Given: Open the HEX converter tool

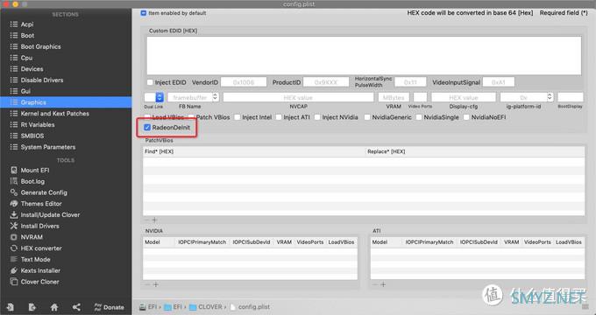Looking at the screenshot, I should [36, 248].
